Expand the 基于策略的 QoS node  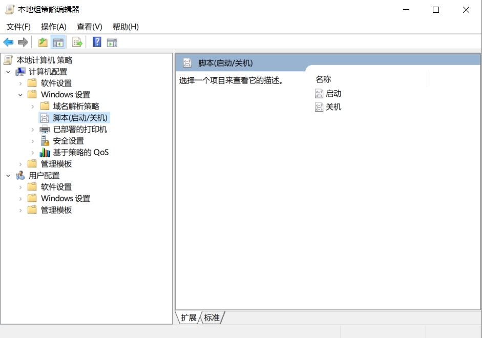pyautogui.click(x=33, y=153)
